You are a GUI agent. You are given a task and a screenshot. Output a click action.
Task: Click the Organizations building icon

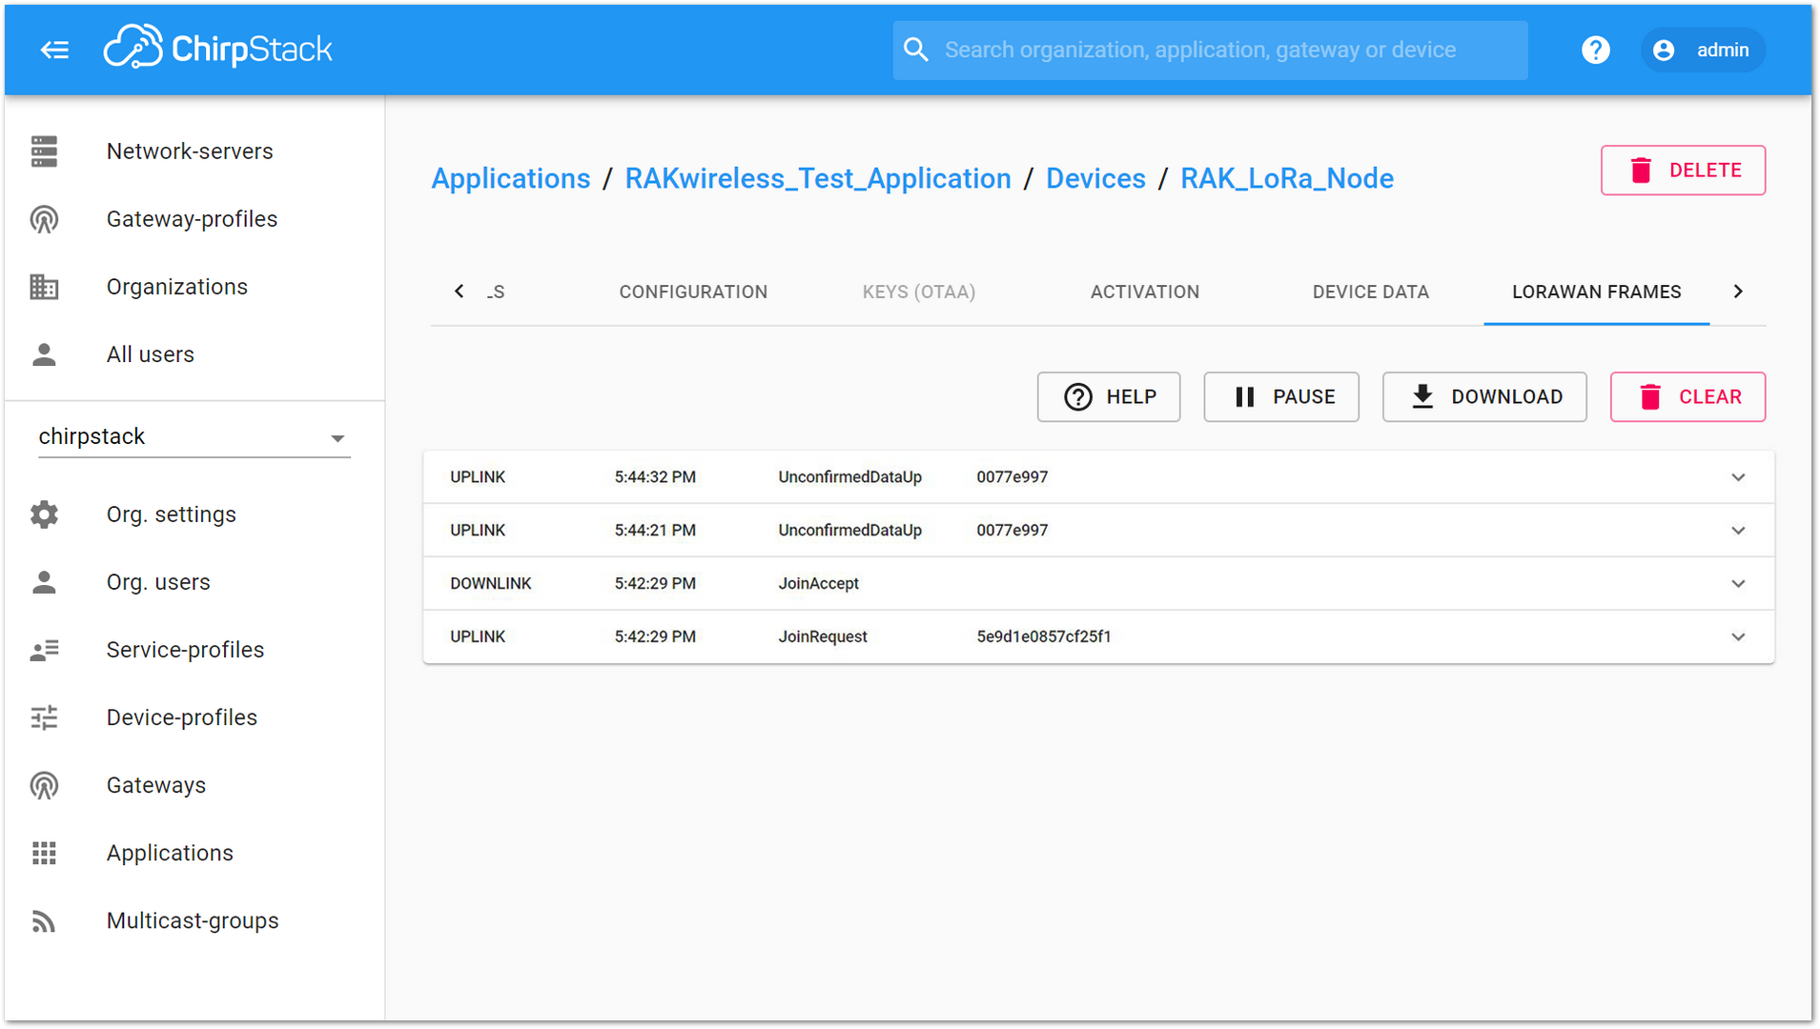pos(44,287)
